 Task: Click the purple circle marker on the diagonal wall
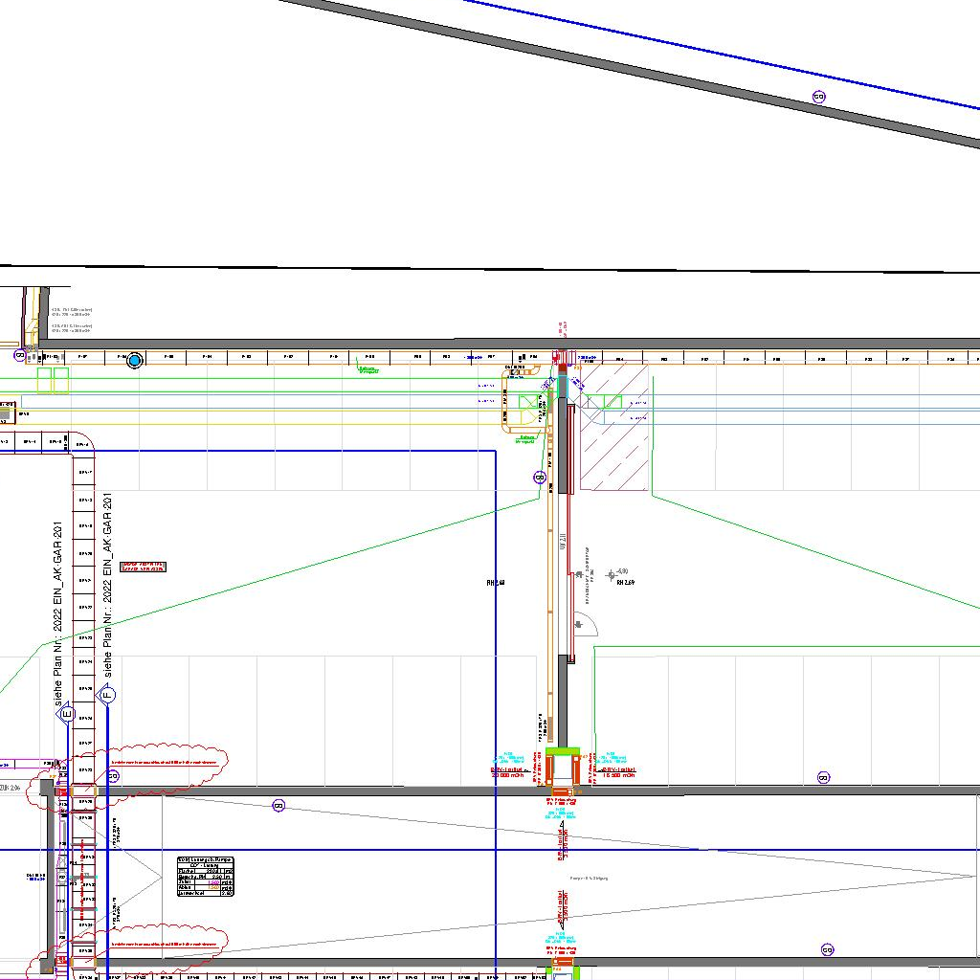(818, 97)
